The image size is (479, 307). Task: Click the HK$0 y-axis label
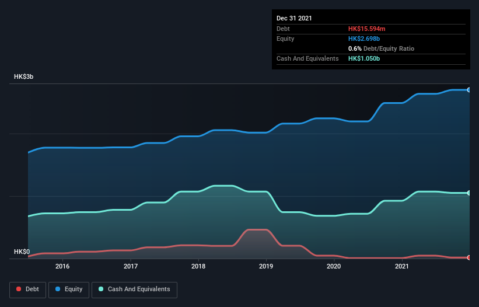(22, 252)
